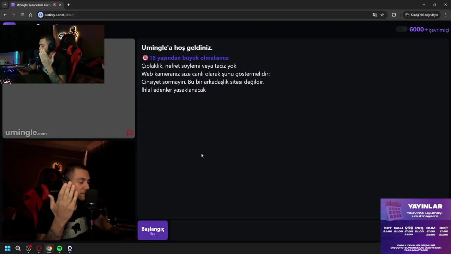Screen dimensions: 451x254
Task: Click the Kimliğinizi doğrulayın profile button
Action: pos(421,15)
